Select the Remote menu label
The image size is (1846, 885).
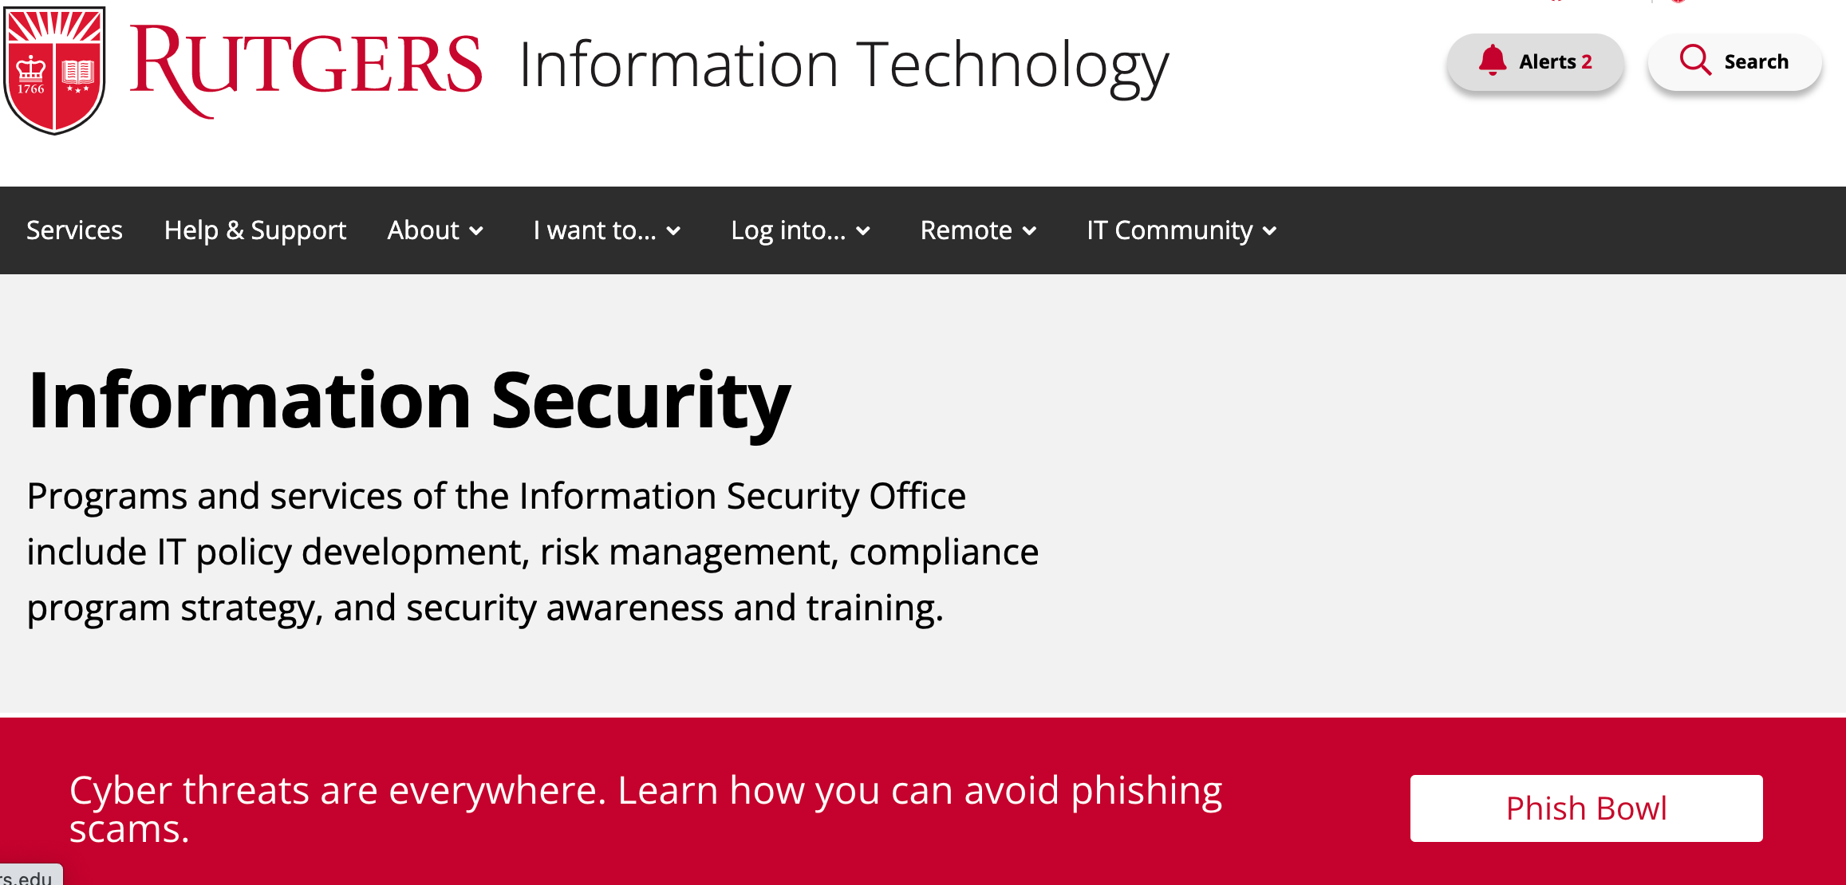(x=965, y=230)
